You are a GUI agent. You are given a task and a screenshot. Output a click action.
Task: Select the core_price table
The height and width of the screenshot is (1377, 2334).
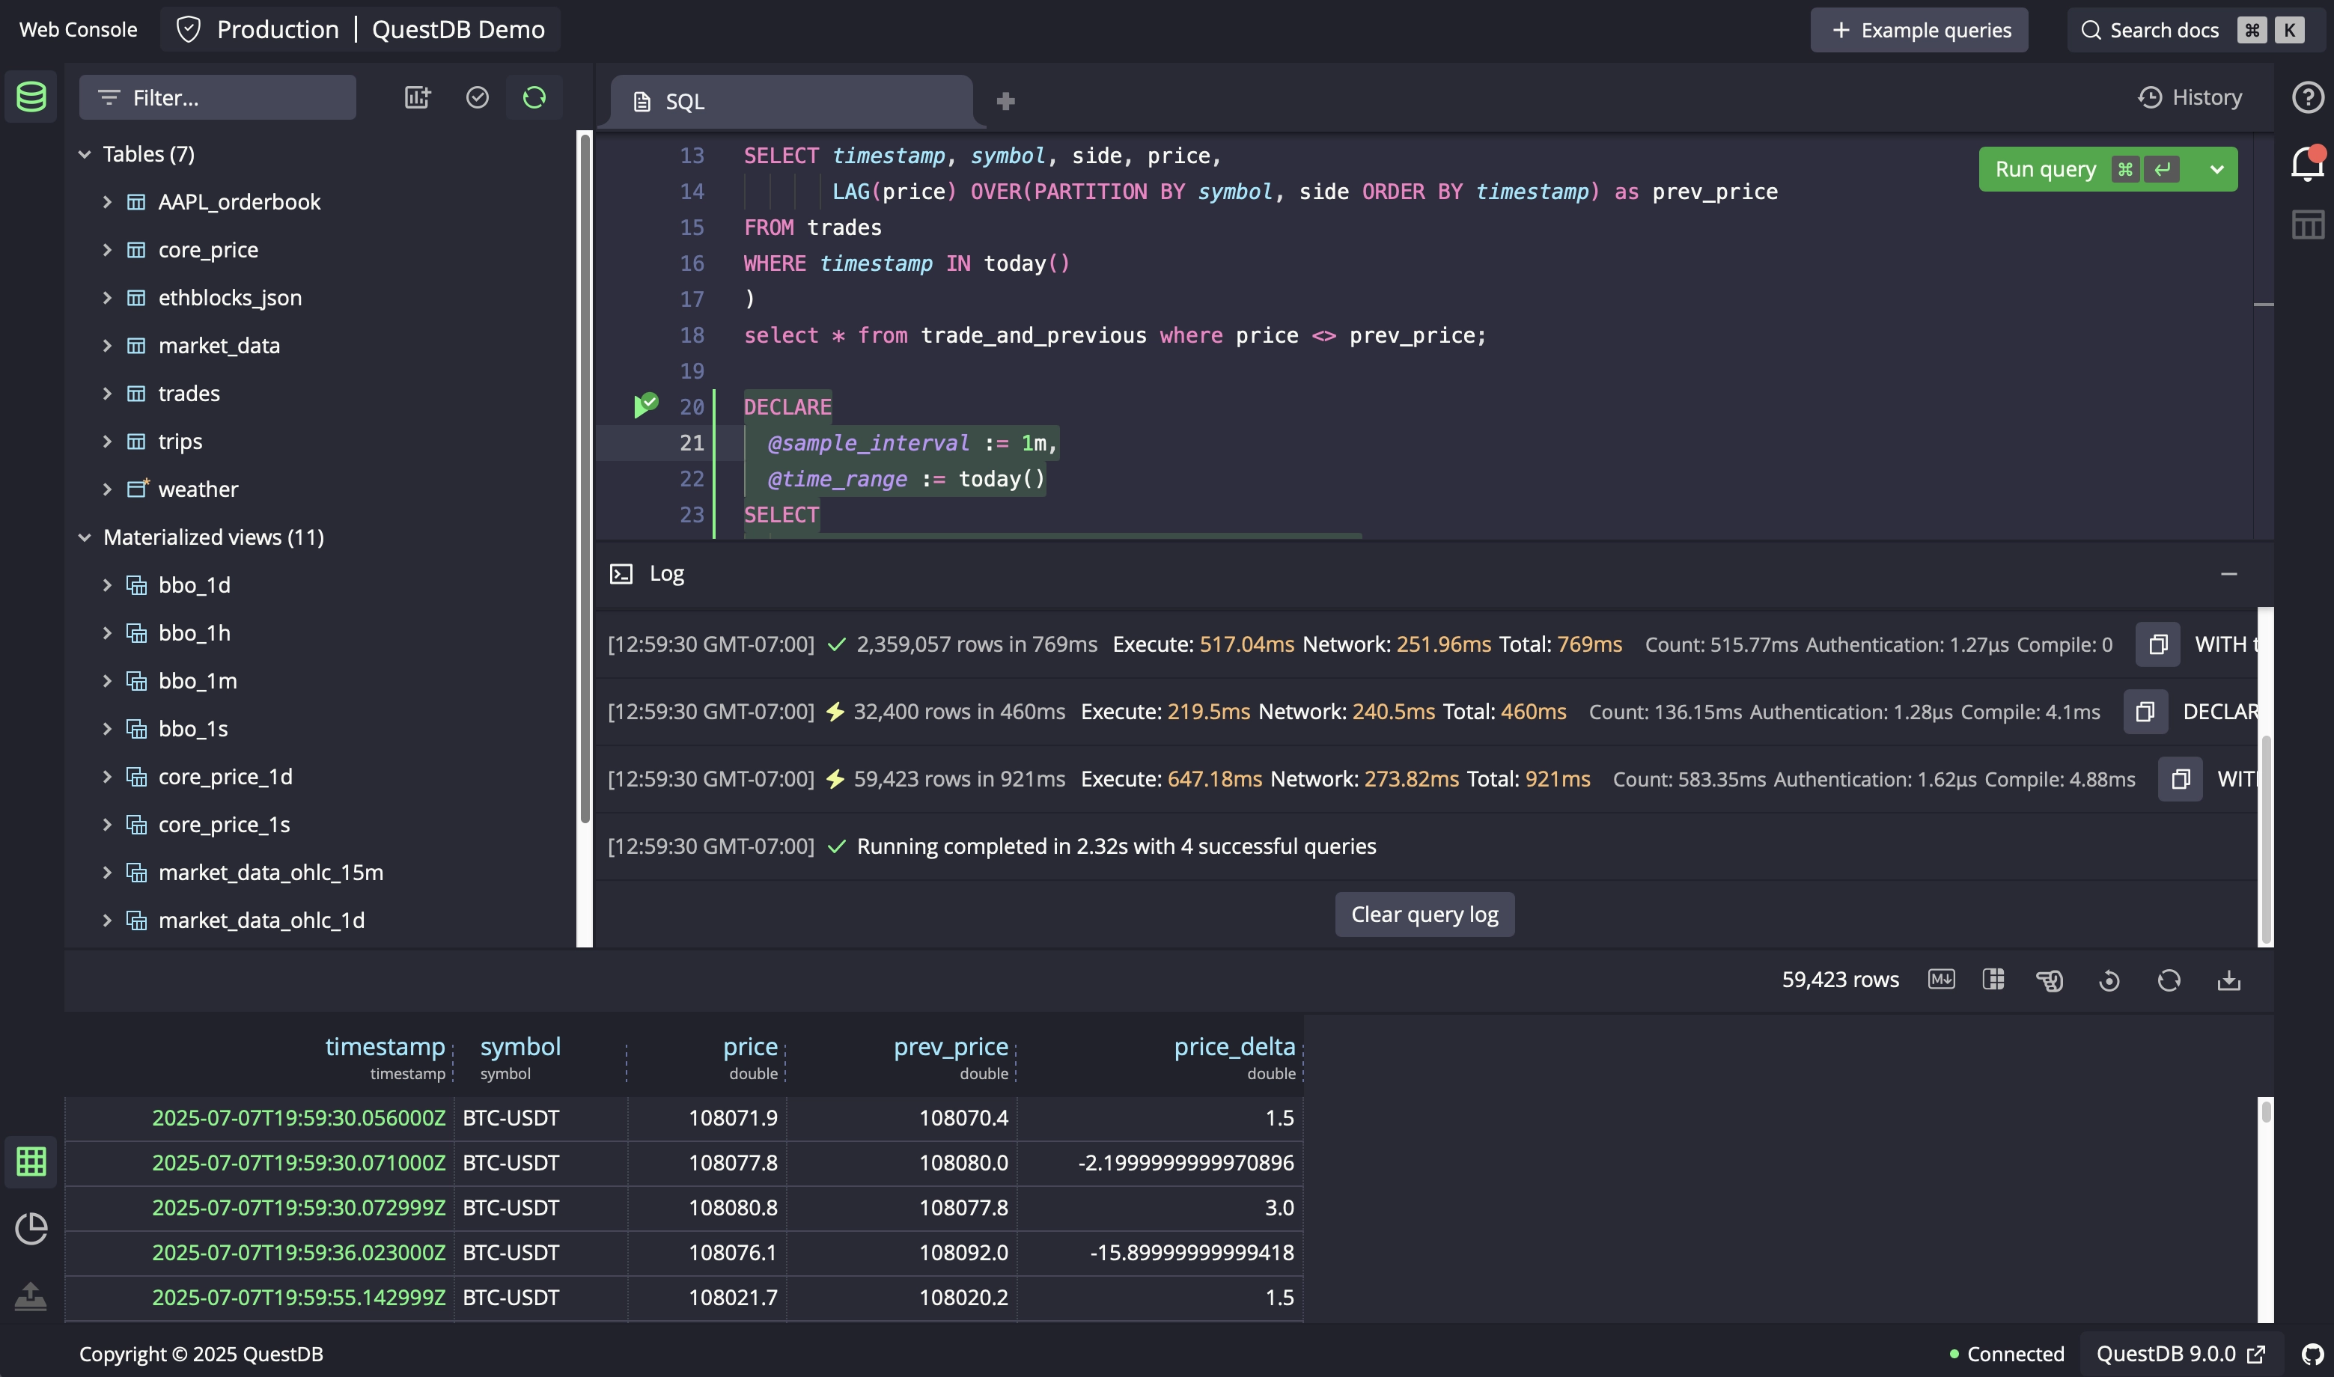click(x=208, y=250)
